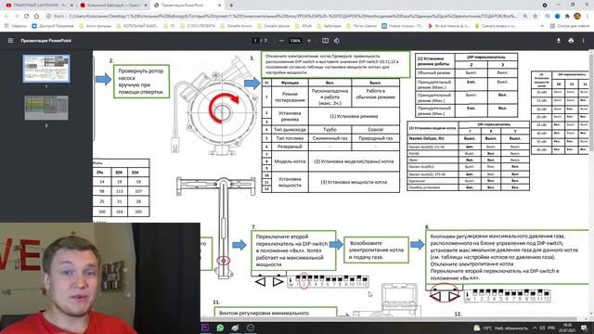Open the notification center in taskbar
The width and height of the screenshot is (594, 334).
(x=584, y=328)
